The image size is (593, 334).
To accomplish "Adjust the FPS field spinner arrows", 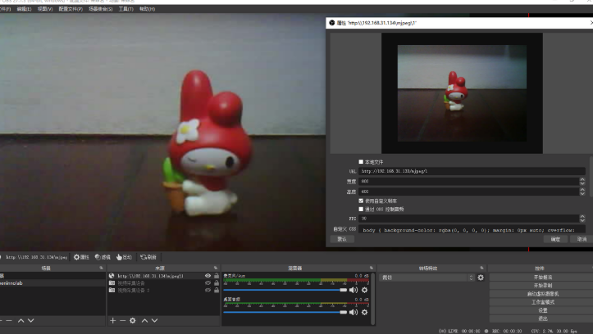I will coord(582,219).
